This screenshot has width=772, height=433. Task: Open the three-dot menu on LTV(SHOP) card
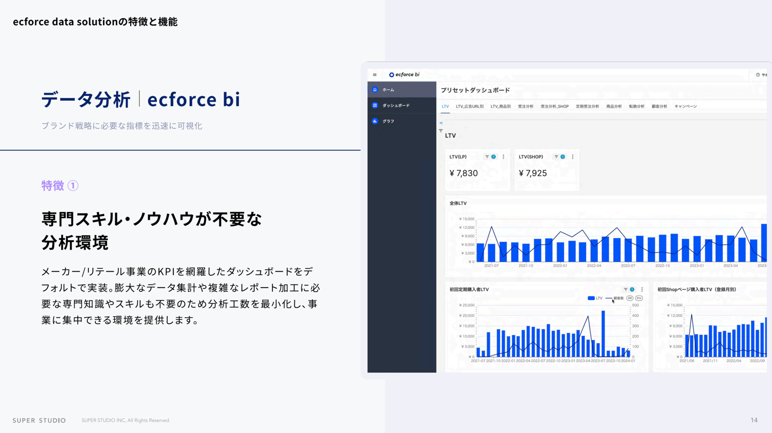(x=572, y=157)
